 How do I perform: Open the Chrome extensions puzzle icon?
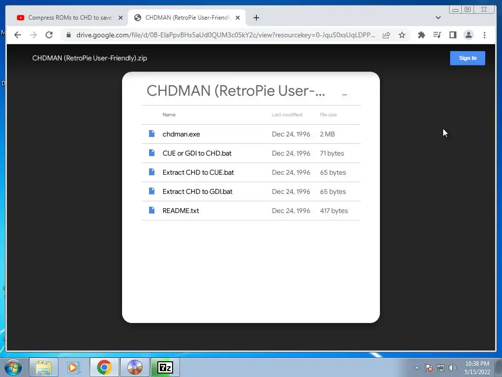point(421,35)
